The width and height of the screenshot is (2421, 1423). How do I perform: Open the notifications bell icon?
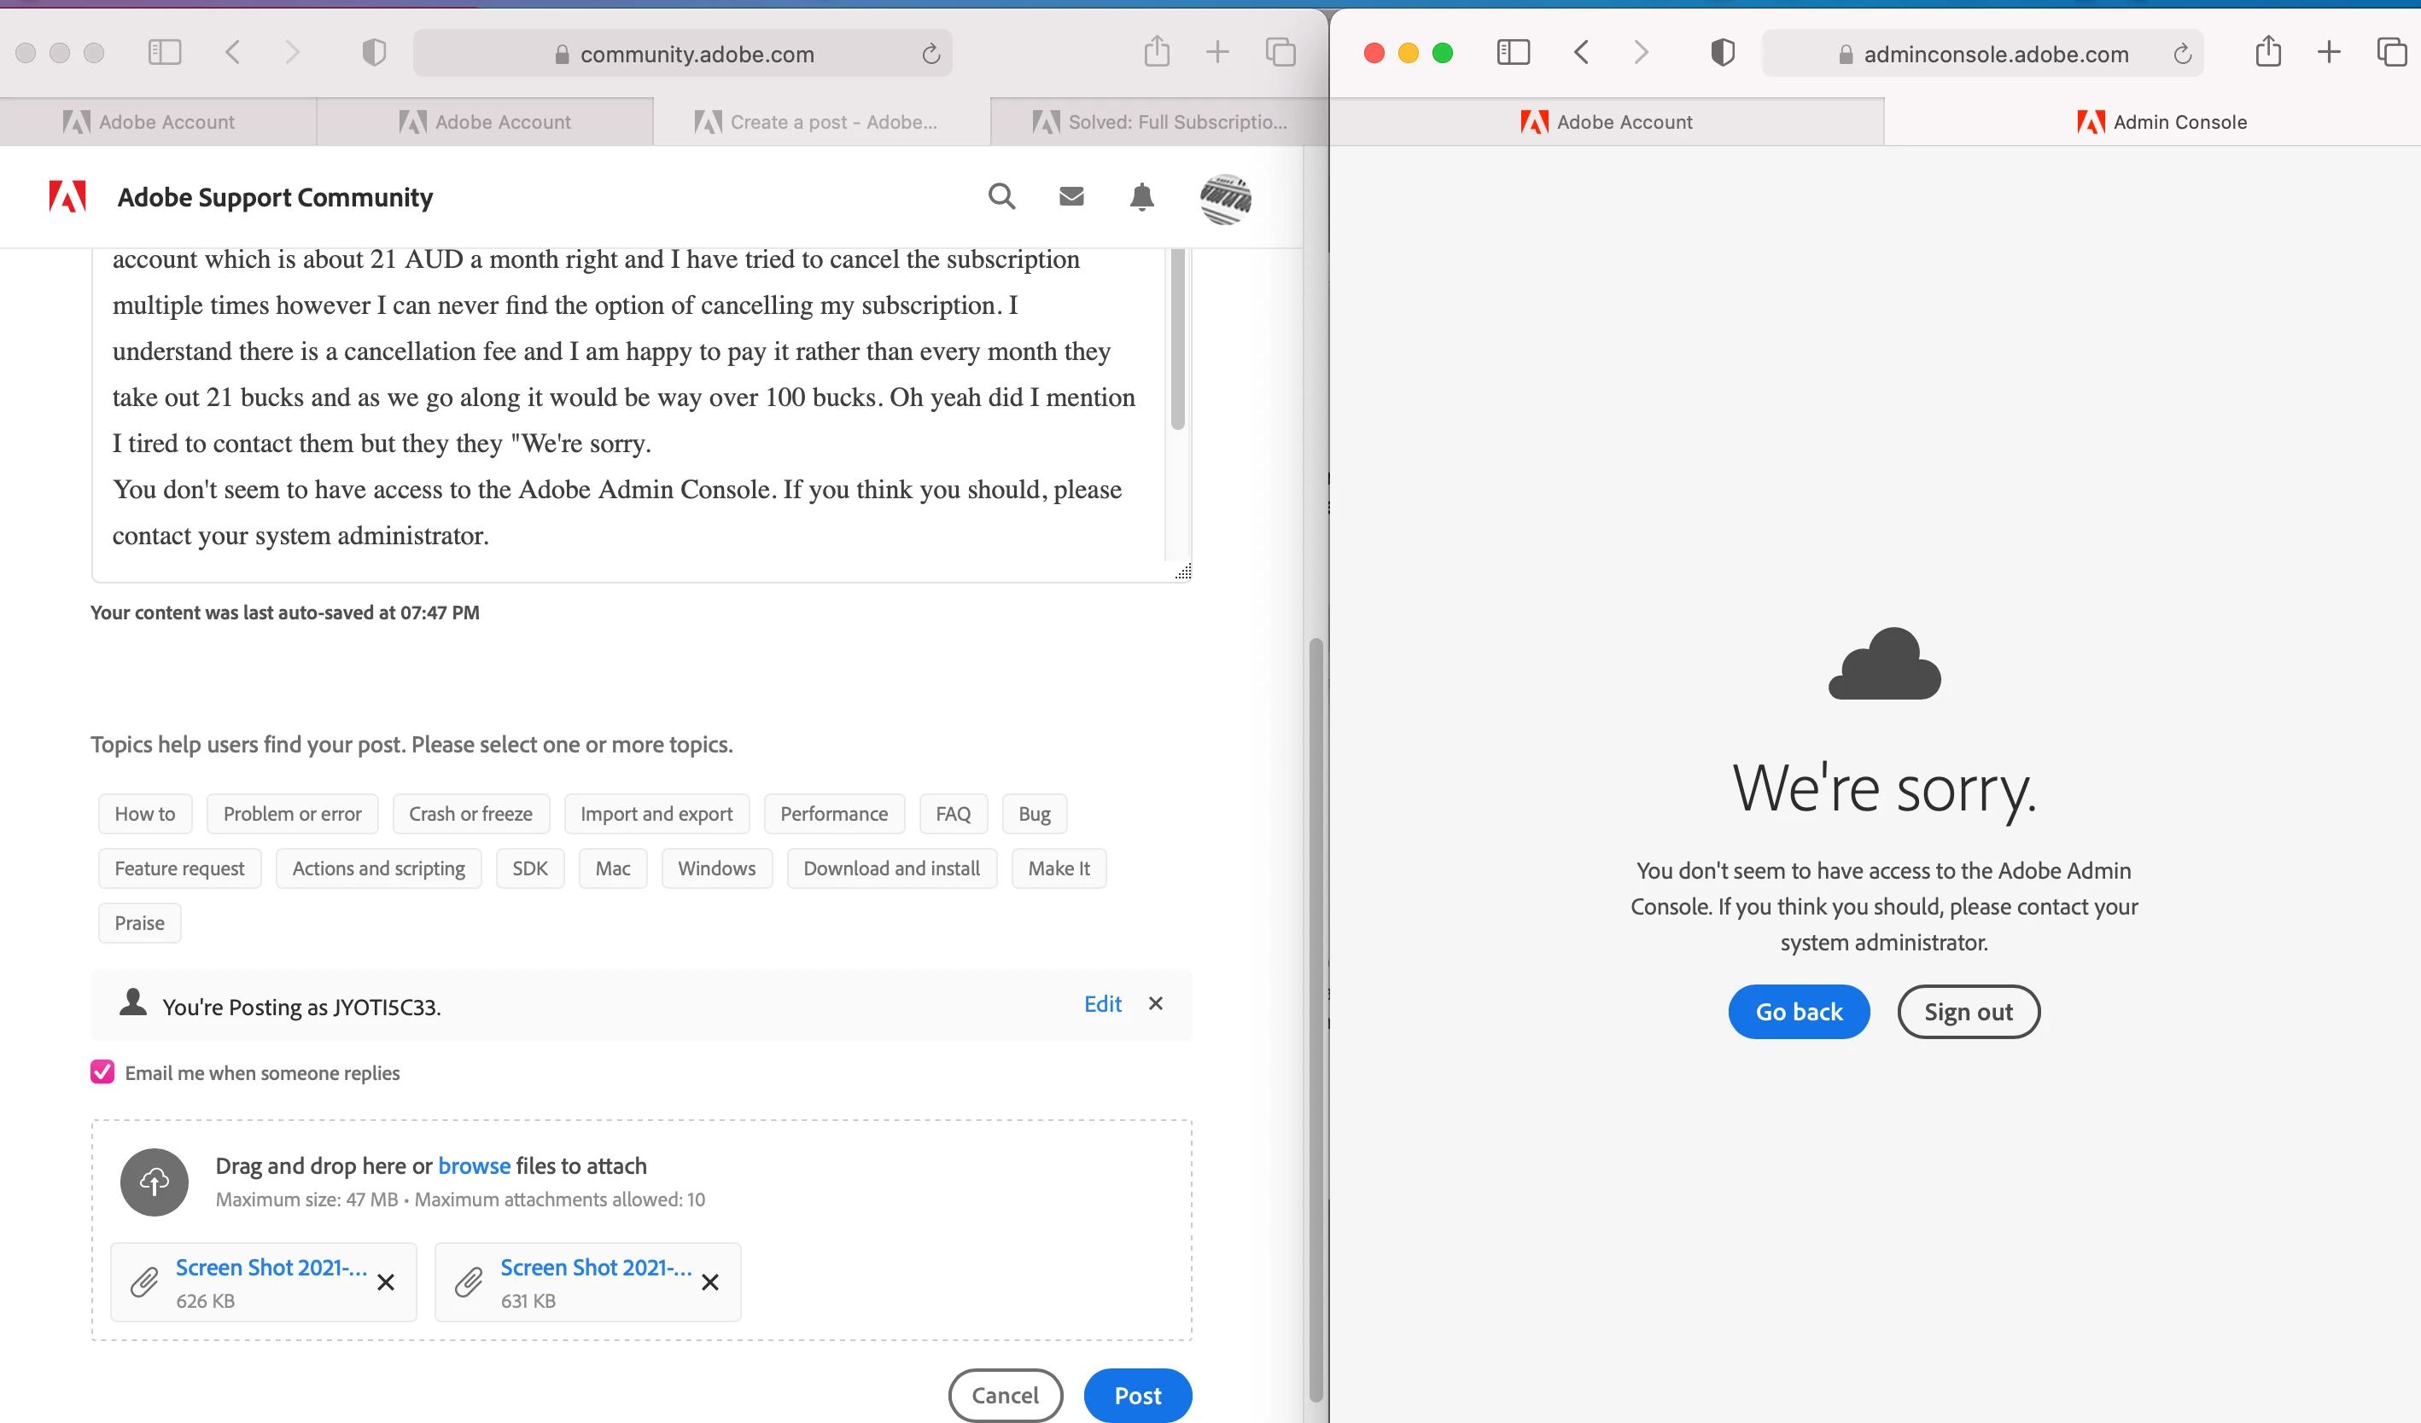[1141, 197]
